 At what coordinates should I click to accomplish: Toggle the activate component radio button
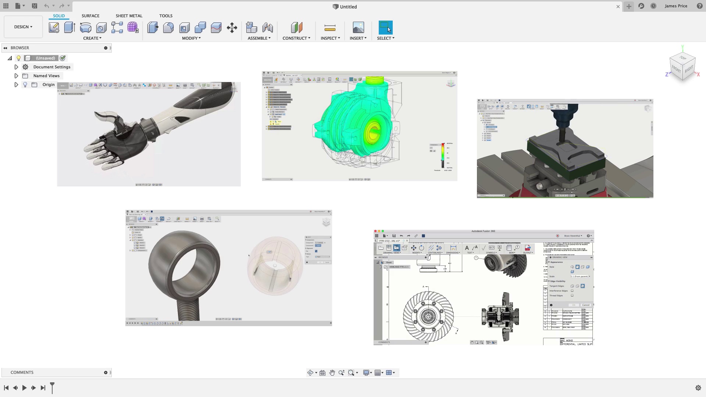coord(63,58)
